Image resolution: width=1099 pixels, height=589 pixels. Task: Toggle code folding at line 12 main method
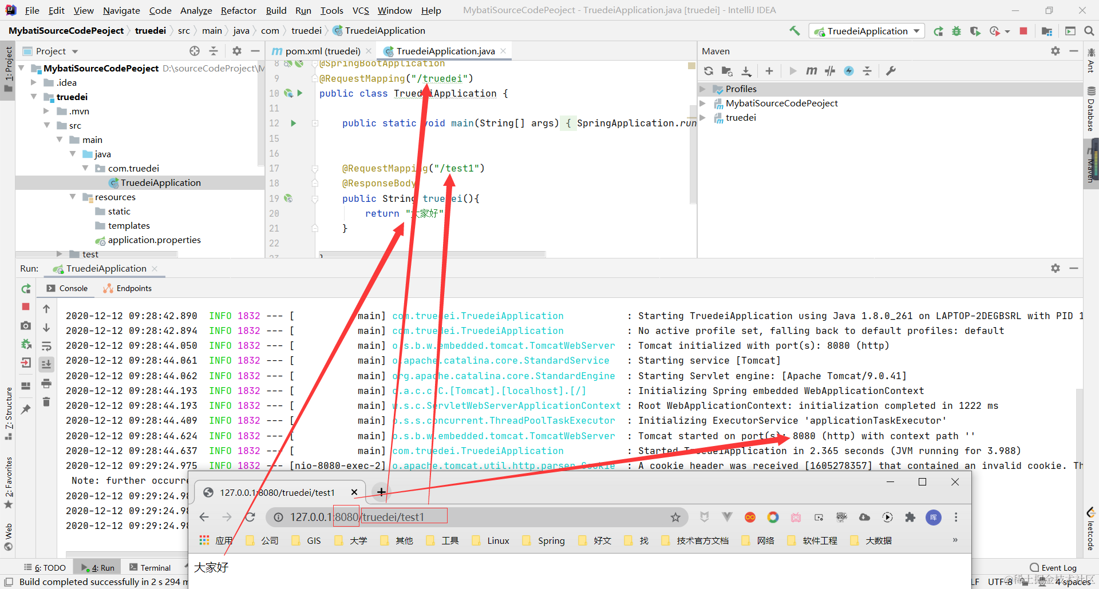(x=315, y=123)
